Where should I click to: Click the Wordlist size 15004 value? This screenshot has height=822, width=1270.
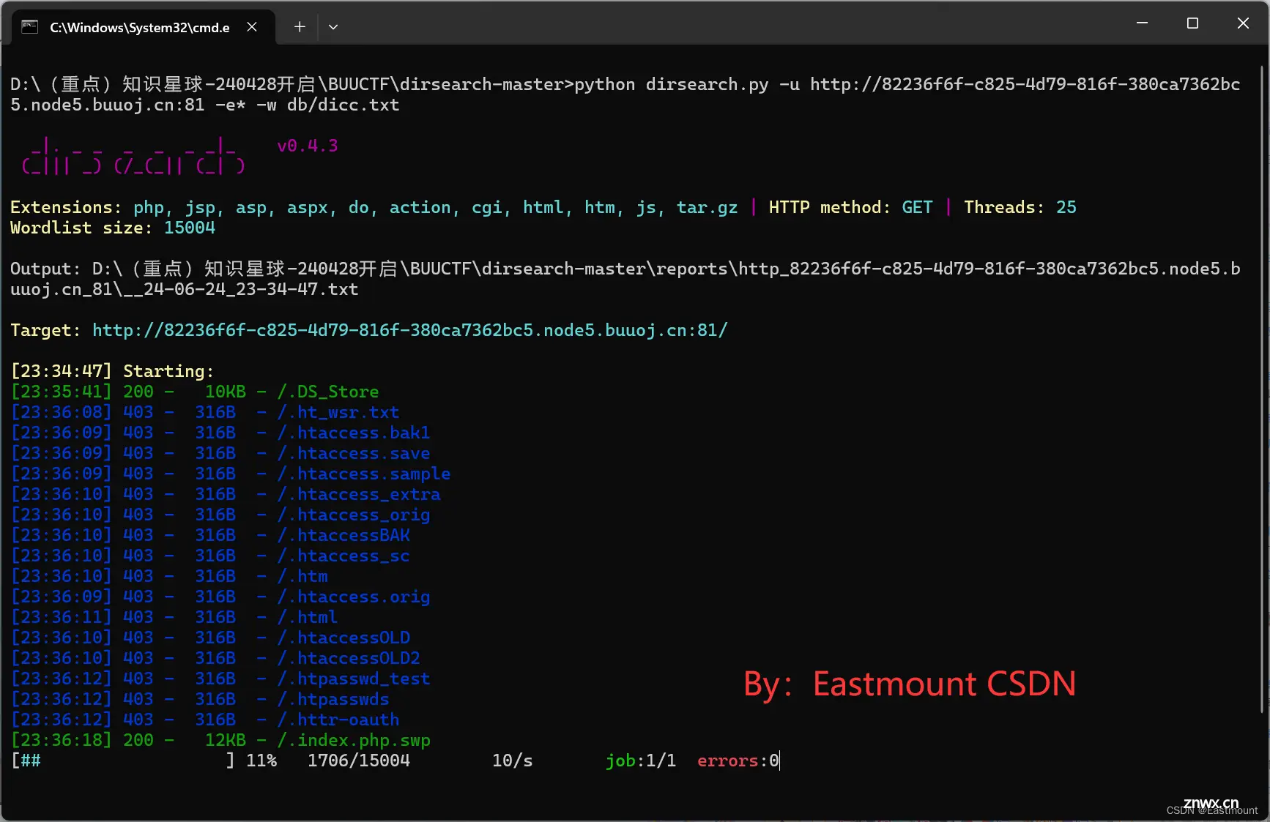190,228
